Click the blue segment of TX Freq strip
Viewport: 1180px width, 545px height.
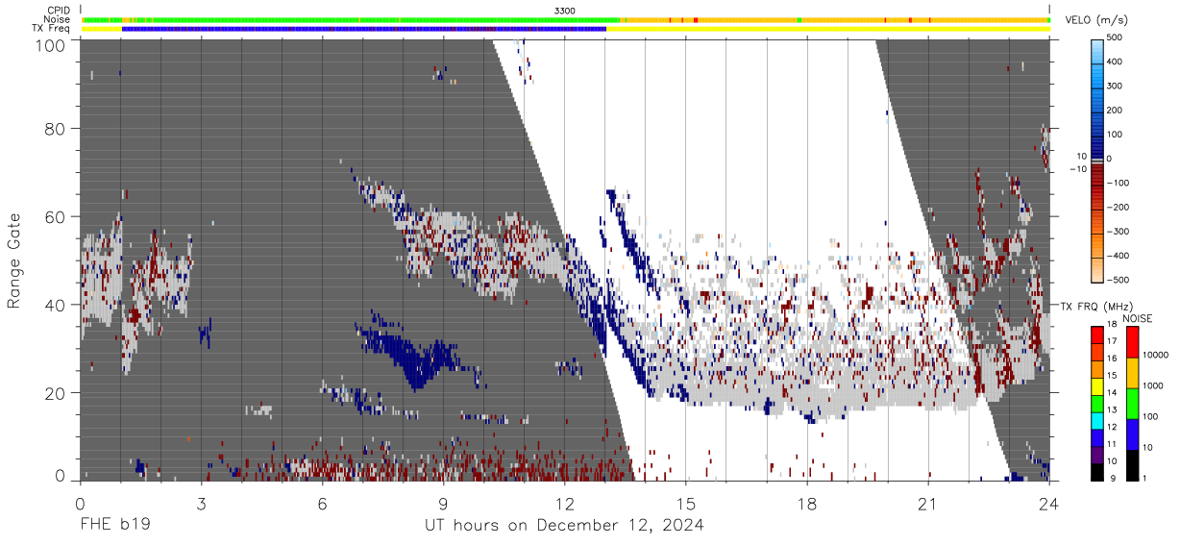(364, 29)
